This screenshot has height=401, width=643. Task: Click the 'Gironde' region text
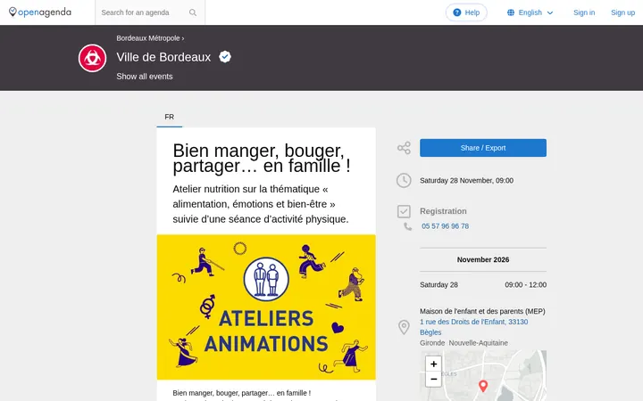432,343
